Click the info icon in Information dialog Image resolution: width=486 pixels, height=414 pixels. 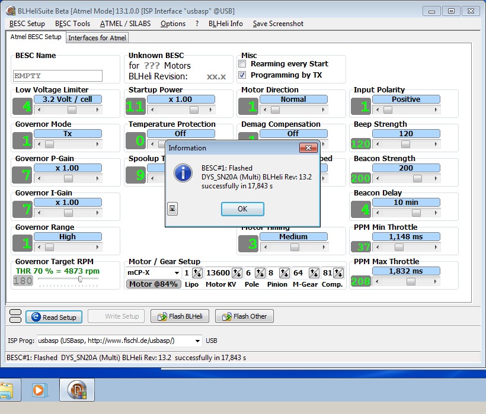click(183, 173)
